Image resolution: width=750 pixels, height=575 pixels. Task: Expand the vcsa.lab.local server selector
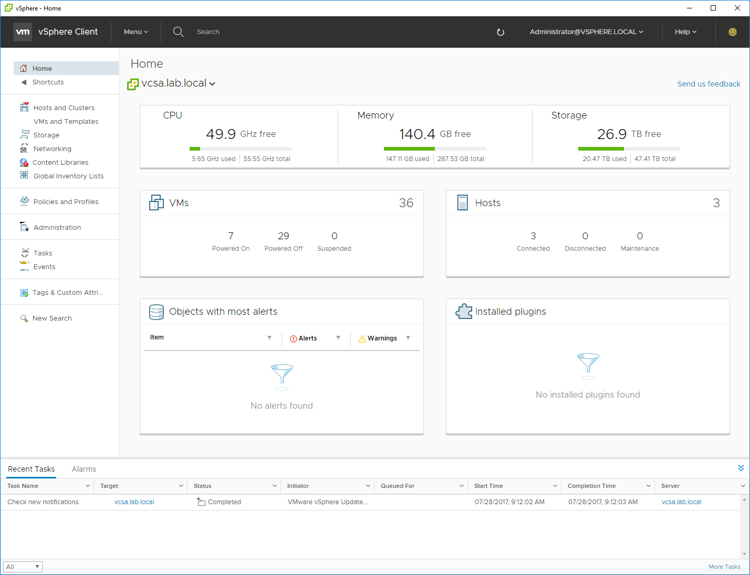[x=212, y=84]
